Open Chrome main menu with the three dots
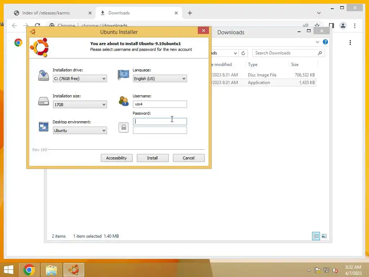Image resolution: width=369 pixels, height=277 pixels. (x=355, y=26)
